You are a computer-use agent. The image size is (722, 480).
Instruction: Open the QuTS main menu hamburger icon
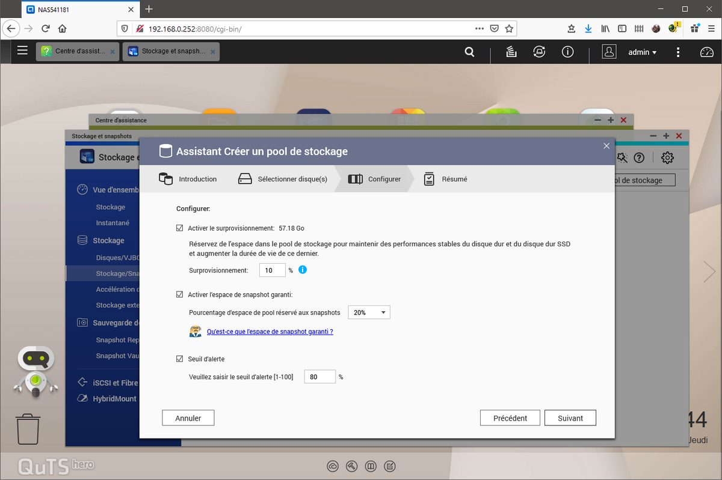(x=22, y=51)
